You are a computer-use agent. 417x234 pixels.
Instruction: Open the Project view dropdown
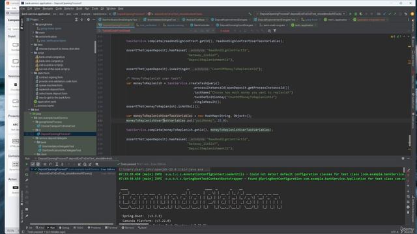tap(42, 19)
